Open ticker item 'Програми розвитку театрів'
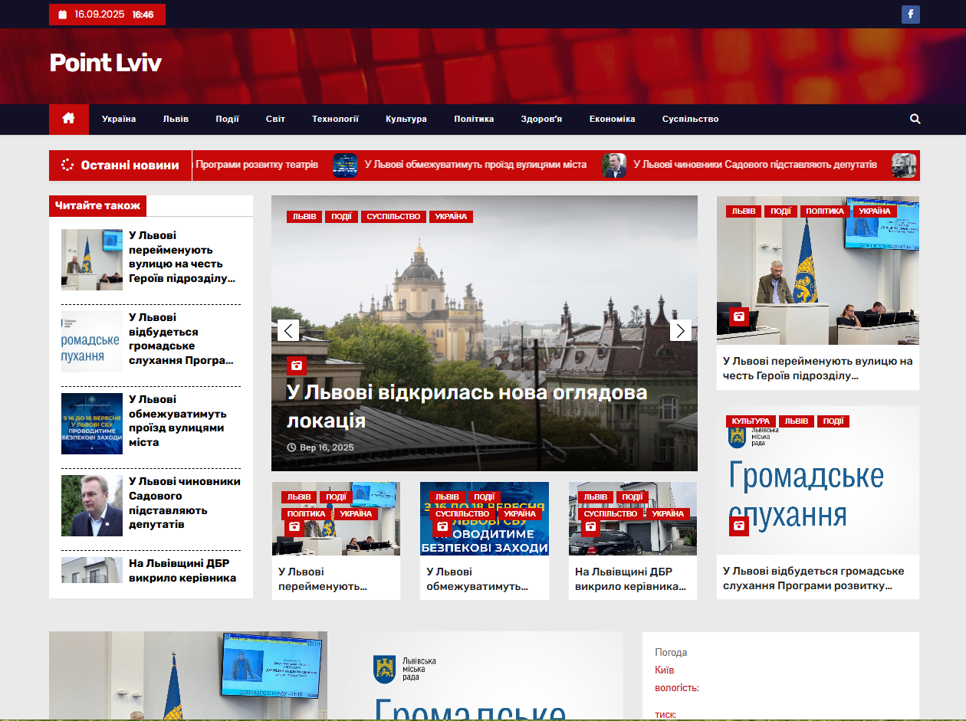 pos(257,165)
